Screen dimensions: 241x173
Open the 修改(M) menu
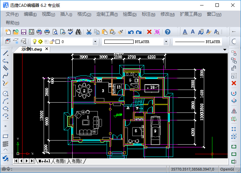167,14
